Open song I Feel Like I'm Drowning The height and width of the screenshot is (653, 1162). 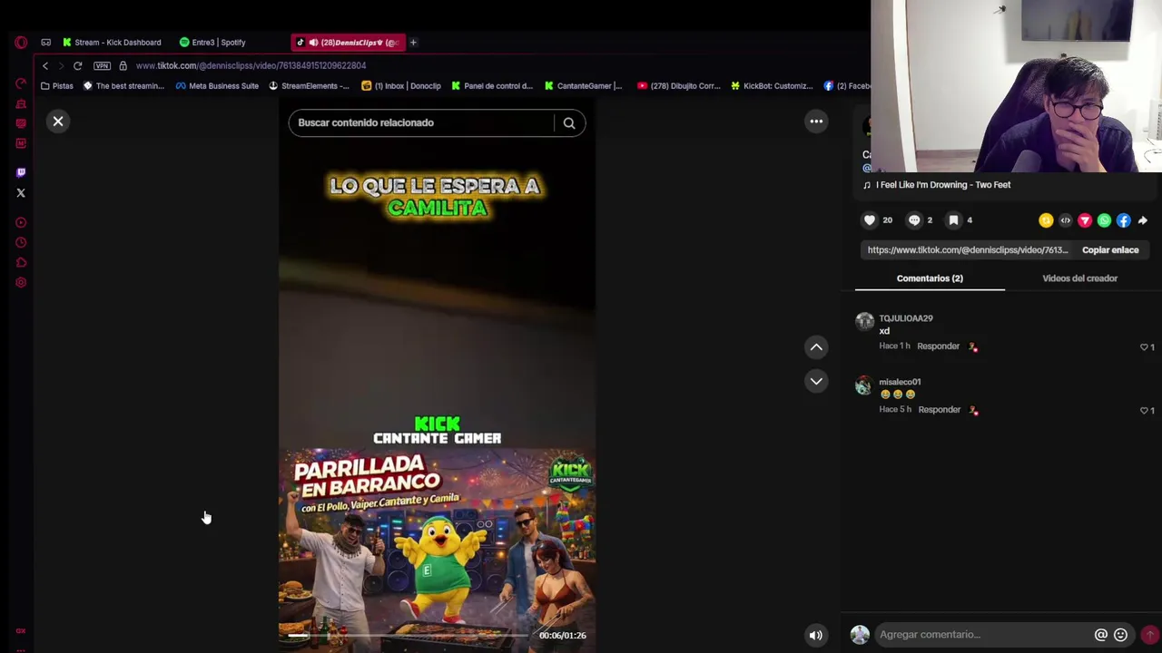click(x=942, y=185)
